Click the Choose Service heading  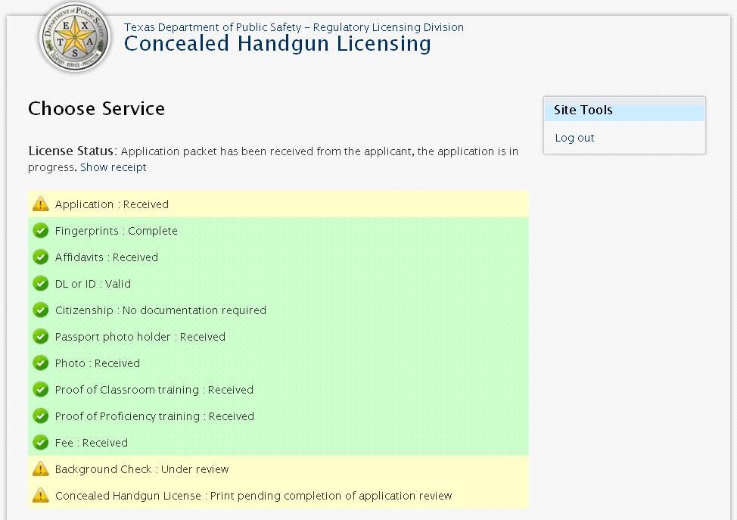coord(96,109)
